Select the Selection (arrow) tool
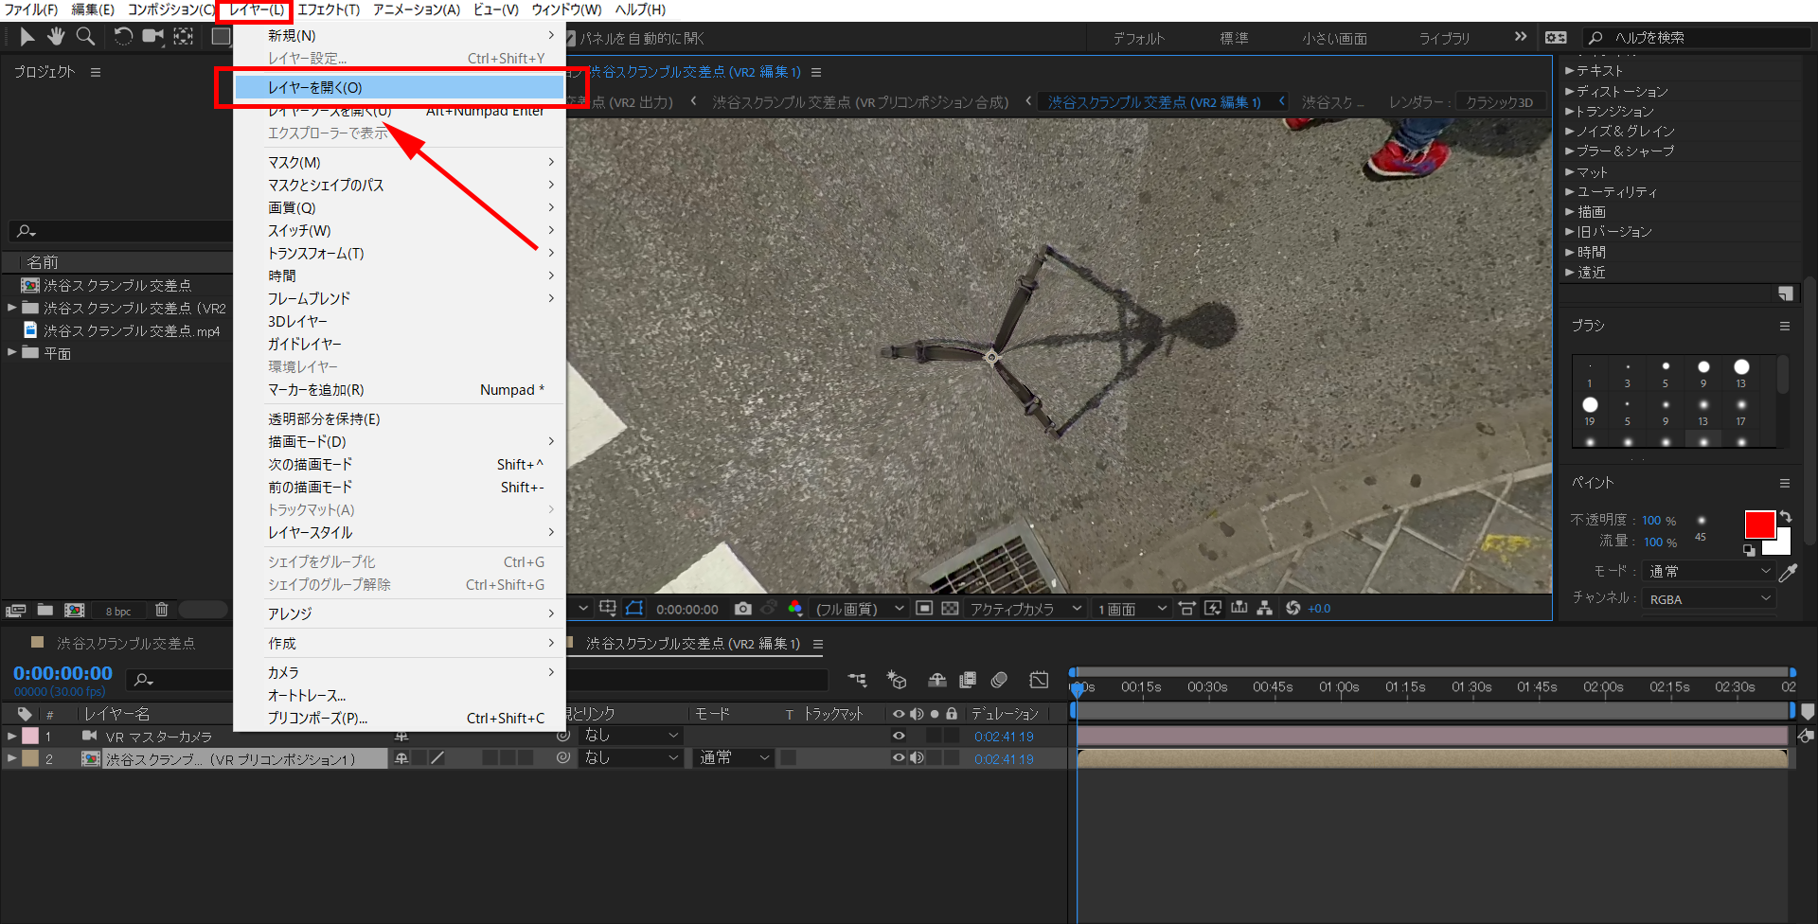Image resolution: width=1818 pixels, height=924 pixels. pyautogui.click(x=27, y=37)
